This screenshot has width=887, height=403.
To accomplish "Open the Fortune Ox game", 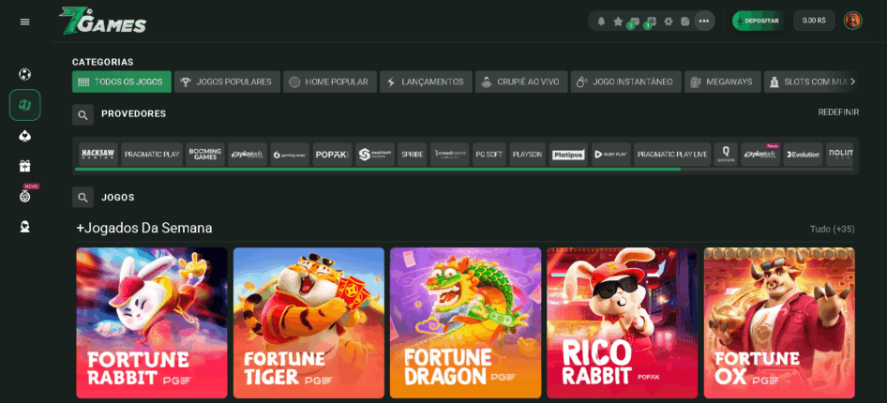I will point(779,322).
